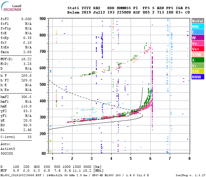
Task: Select the fxI value 6.10
Action: pyautogui.click(x=27, y=42)
